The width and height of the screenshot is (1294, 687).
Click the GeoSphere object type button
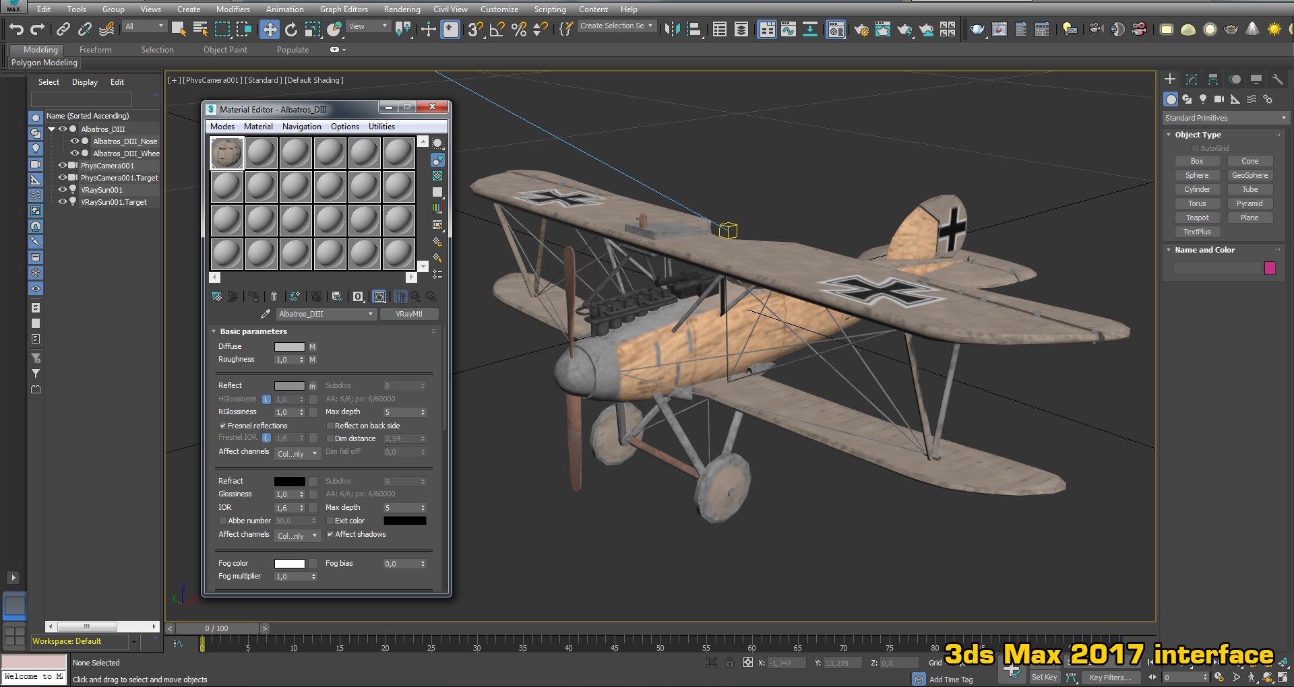pos(1250,175)
